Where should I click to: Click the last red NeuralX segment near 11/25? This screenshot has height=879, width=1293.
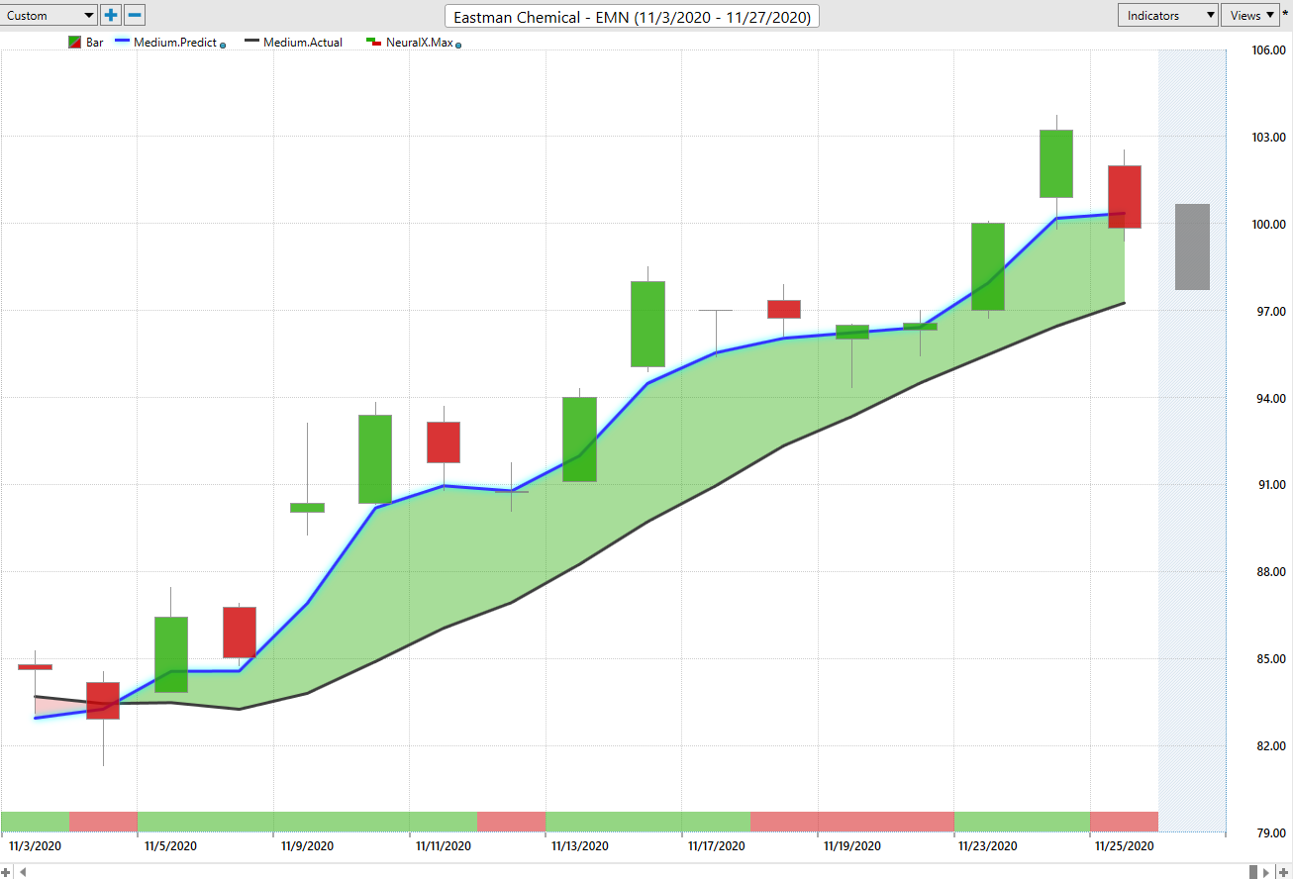[x=1124, y=822]
